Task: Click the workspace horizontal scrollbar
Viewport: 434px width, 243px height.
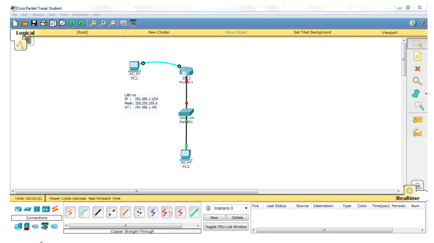Action: pyautogui.click(x=137, y=191)
